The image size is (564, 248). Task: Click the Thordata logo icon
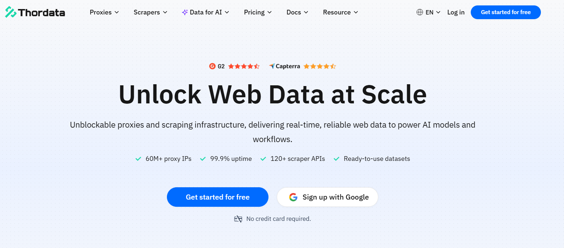tap(11, 12)
